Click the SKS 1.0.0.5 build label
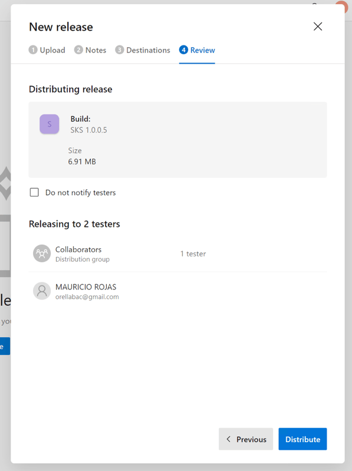This screenshot has width=352, height=471. coord(88,130)
